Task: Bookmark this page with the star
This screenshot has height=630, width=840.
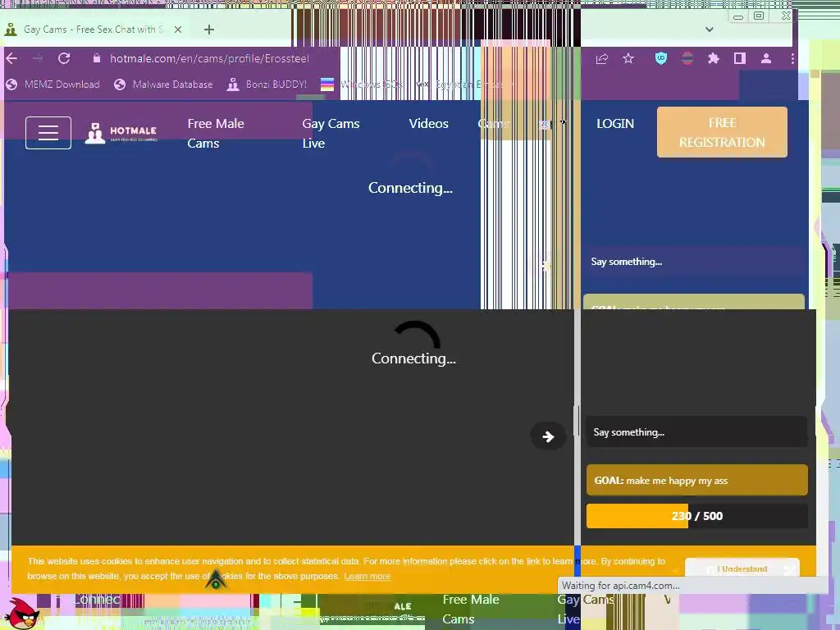Action: (x=628, y=58)
